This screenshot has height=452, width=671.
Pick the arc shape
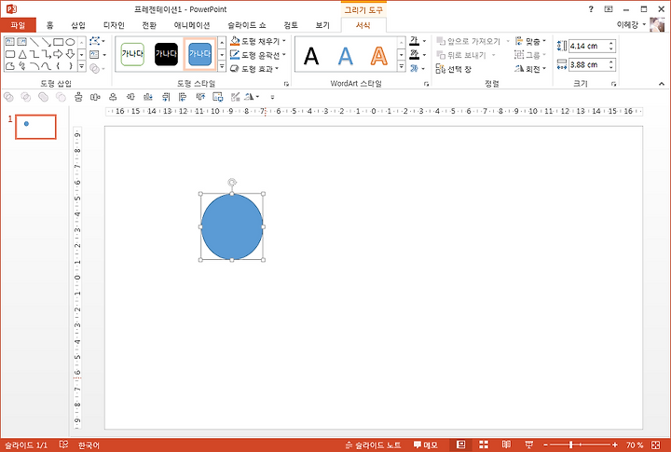34,66
